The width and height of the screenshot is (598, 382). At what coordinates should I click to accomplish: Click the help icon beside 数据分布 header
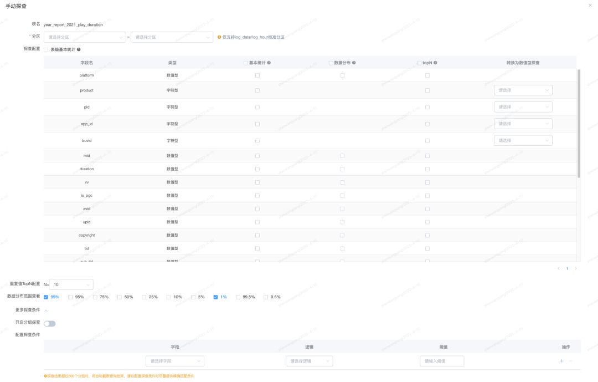[x=354, y=63]
